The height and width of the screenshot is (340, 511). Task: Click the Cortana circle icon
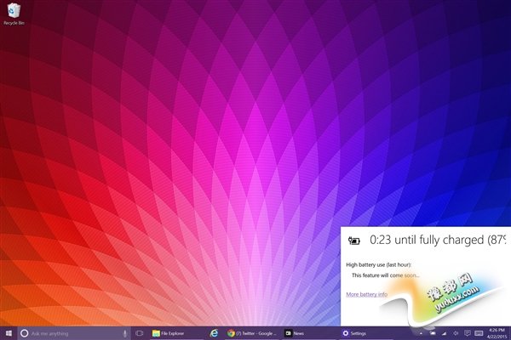[24, 333]
